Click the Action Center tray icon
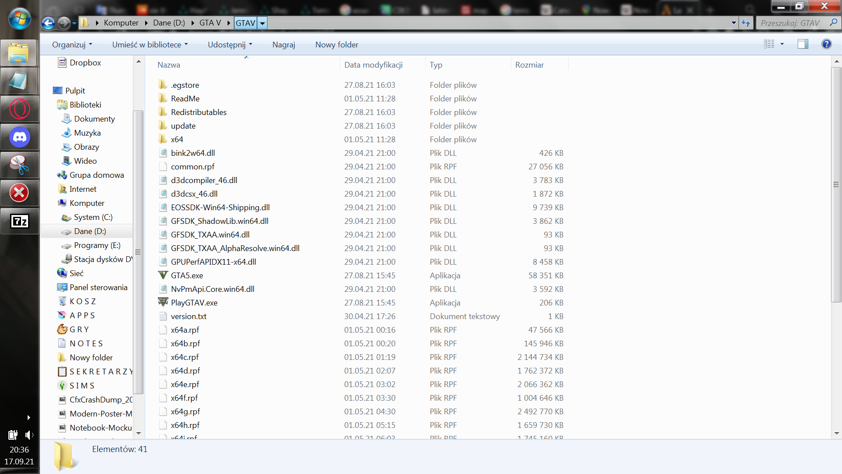The image size is (842, 474). [x=13, y=435]
